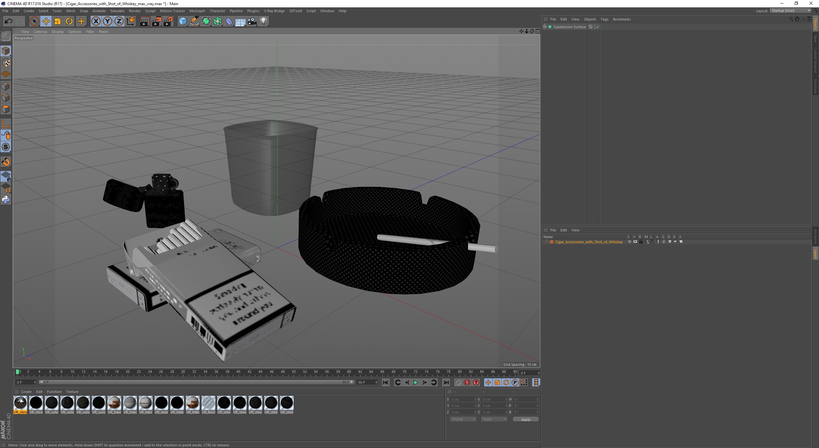Click the Undo arrow icon
This screenshot has height=448, width=819.
pyautogui.click(x=8, y=21)
